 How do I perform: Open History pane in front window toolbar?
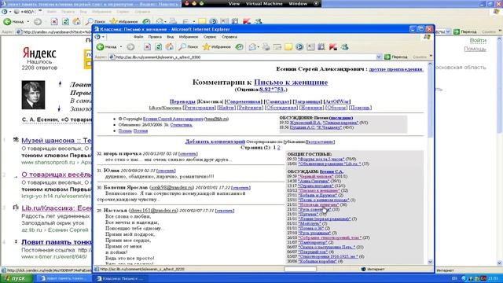(239, 47)
